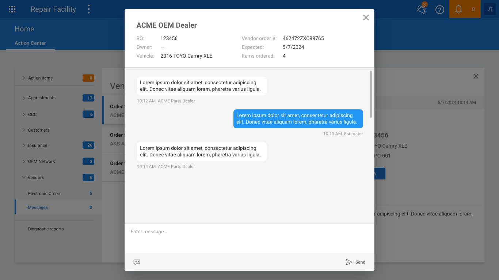Click the Send button label
499x280 pixels.
coord(360,262)
